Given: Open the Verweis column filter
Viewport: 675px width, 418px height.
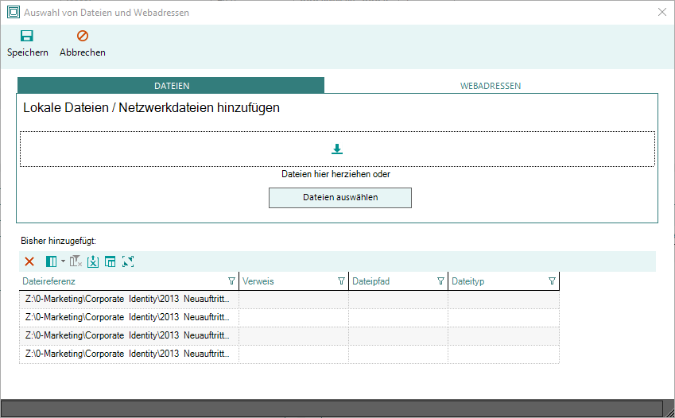Looking at the screenshot, I should (x=341, y=281).
